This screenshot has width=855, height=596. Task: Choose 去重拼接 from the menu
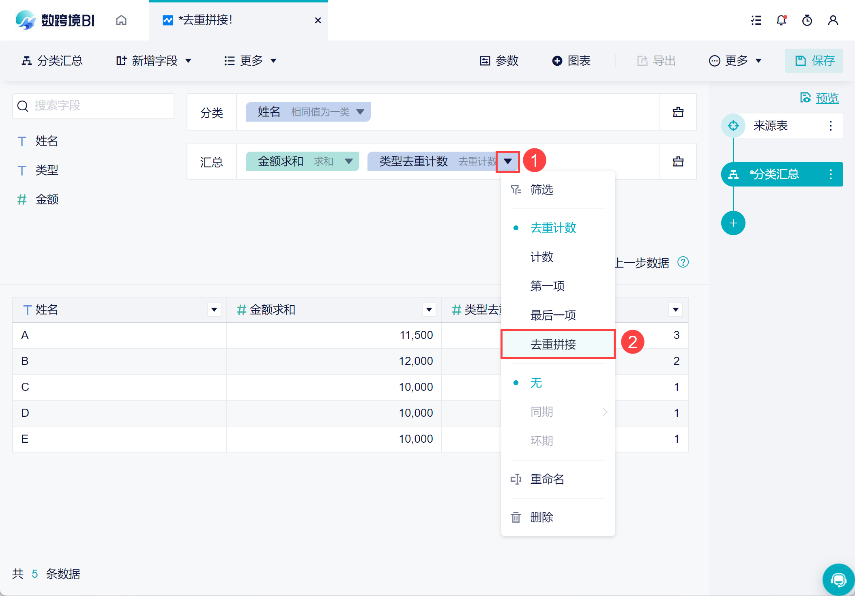553,344
